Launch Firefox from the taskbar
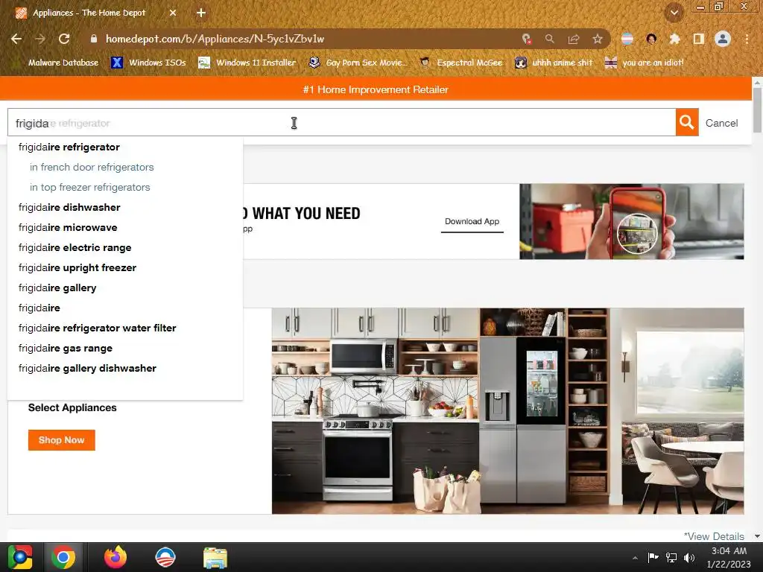Image resolution: width=763 pixels, height=572 pixels. point(115,557)
